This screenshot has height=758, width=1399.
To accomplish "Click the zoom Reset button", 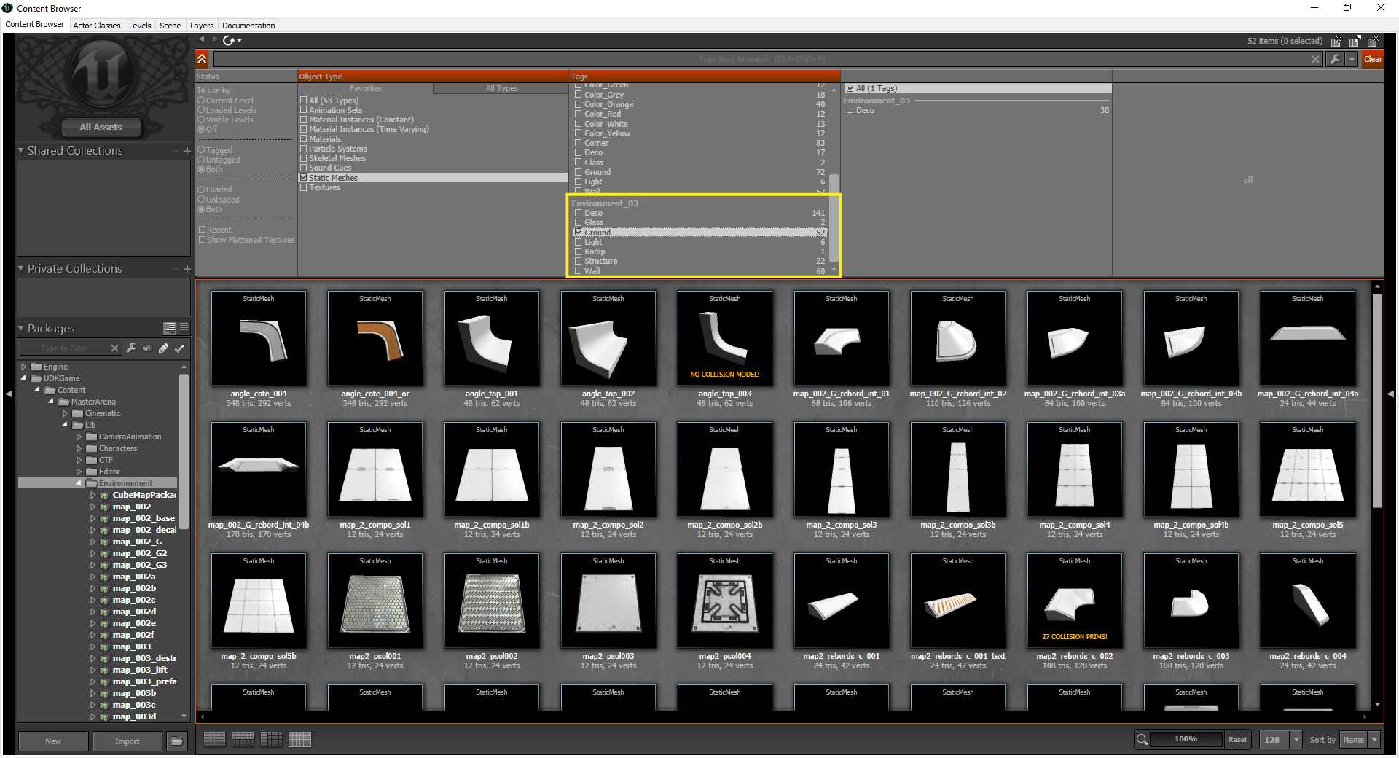I will 1237,740.
